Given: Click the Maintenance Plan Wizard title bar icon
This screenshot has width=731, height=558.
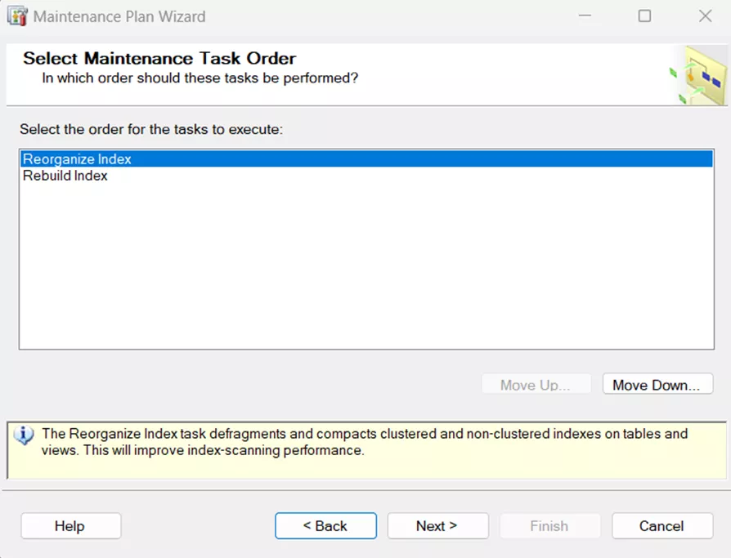Looking at the screenshot, I should point(17,16).
